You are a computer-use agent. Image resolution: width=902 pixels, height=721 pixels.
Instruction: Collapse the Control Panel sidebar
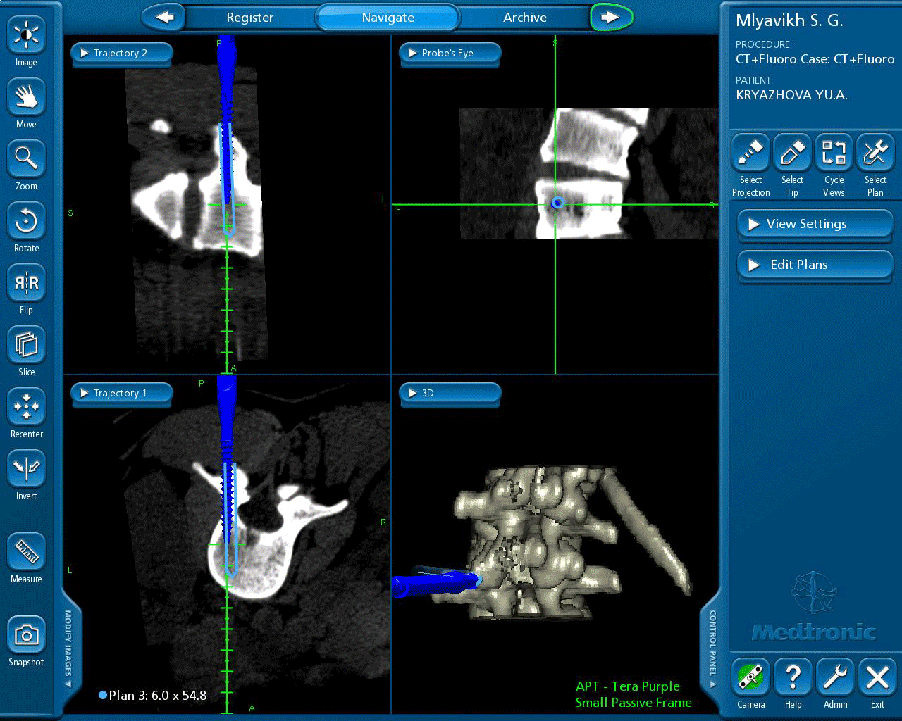click(712, 649)
